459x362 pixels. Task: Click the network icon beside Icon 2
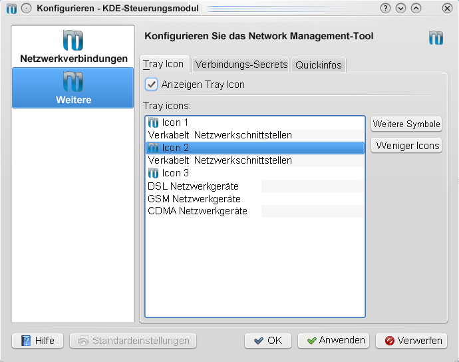[x=154, y=148]
